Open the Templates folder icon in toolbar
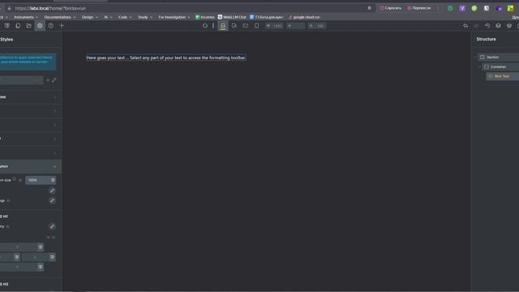Screen dimensions: 519x292 (29, 25)
